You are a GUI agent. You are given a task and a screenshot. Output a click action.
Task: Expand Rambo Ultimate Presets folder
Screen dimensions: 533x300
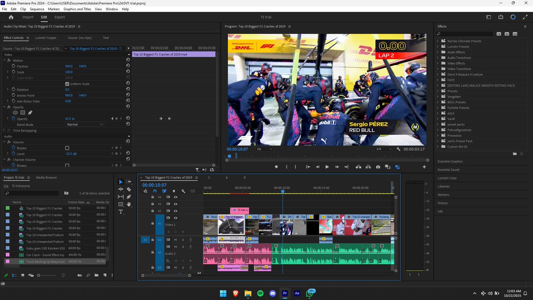point(438,41)
